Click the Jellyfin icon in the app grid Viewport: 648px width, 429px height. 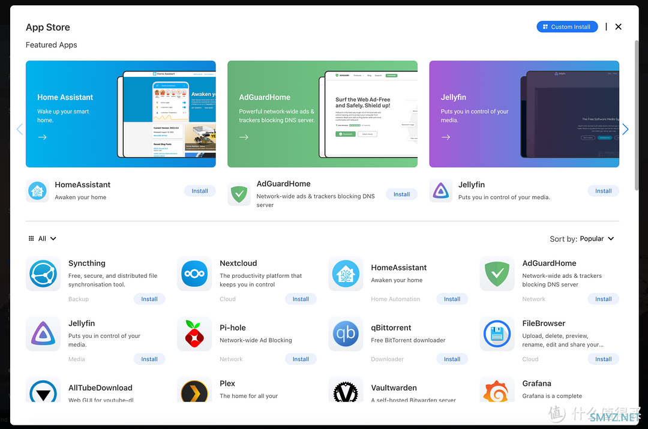pos(43,334)
